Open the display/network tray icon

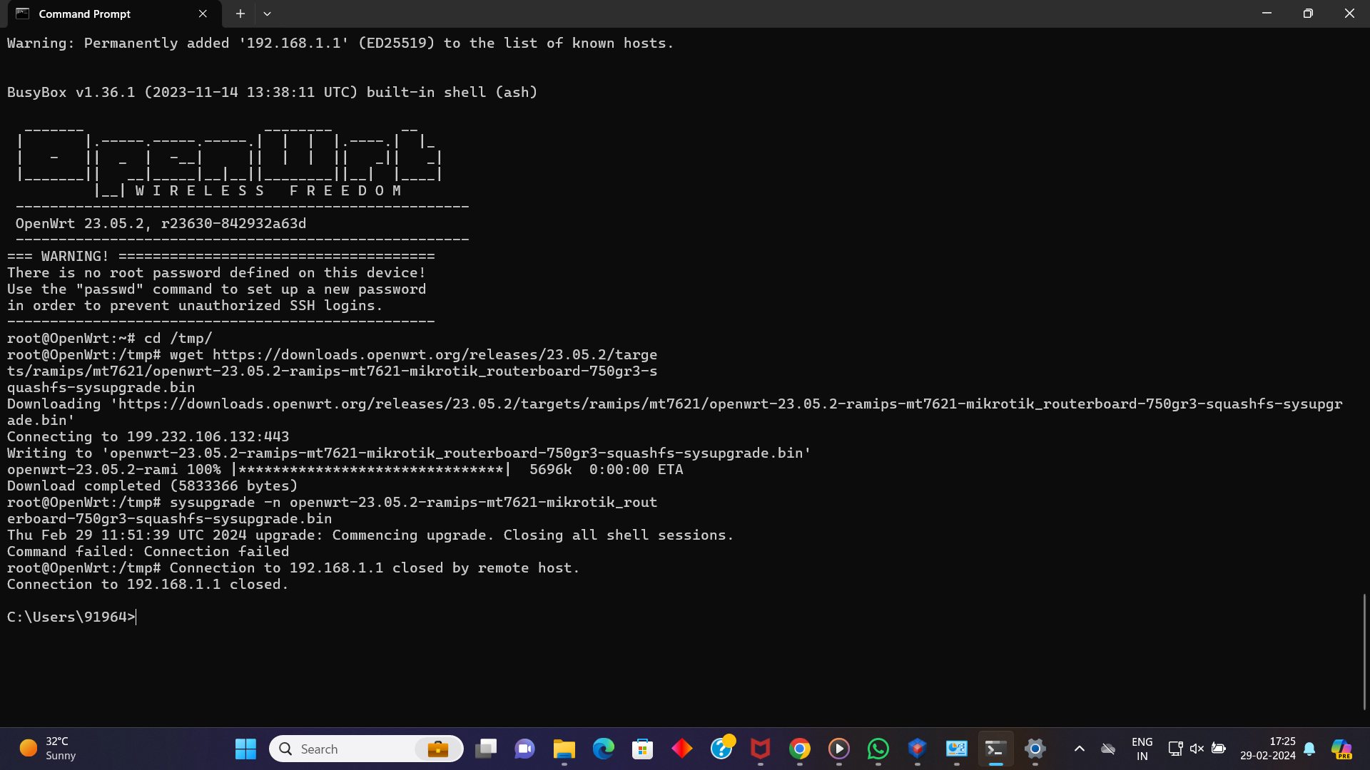click(1175, 749)
